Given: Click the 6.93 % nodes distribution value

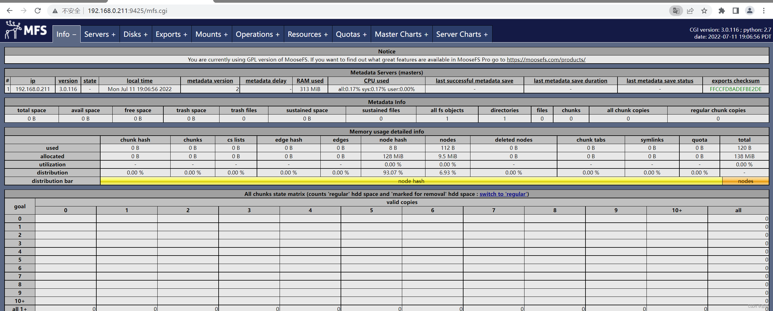Looking at the screenshot, I should click(447, 172).
